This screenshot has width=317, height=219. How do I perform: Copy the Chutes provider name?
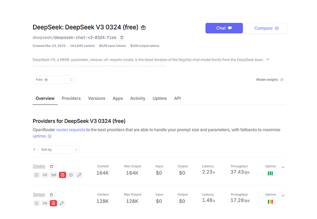pos(51,167)
